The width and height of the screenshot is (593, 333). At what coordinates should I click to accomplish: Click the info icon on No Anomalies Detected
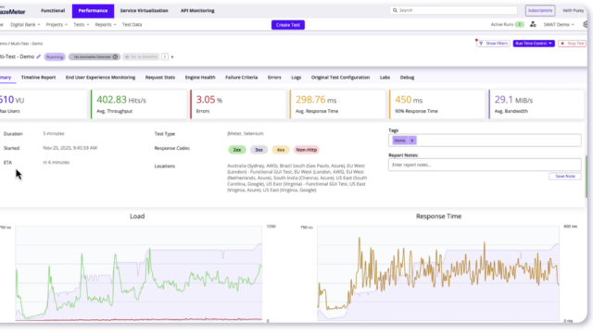pos(115,57)
